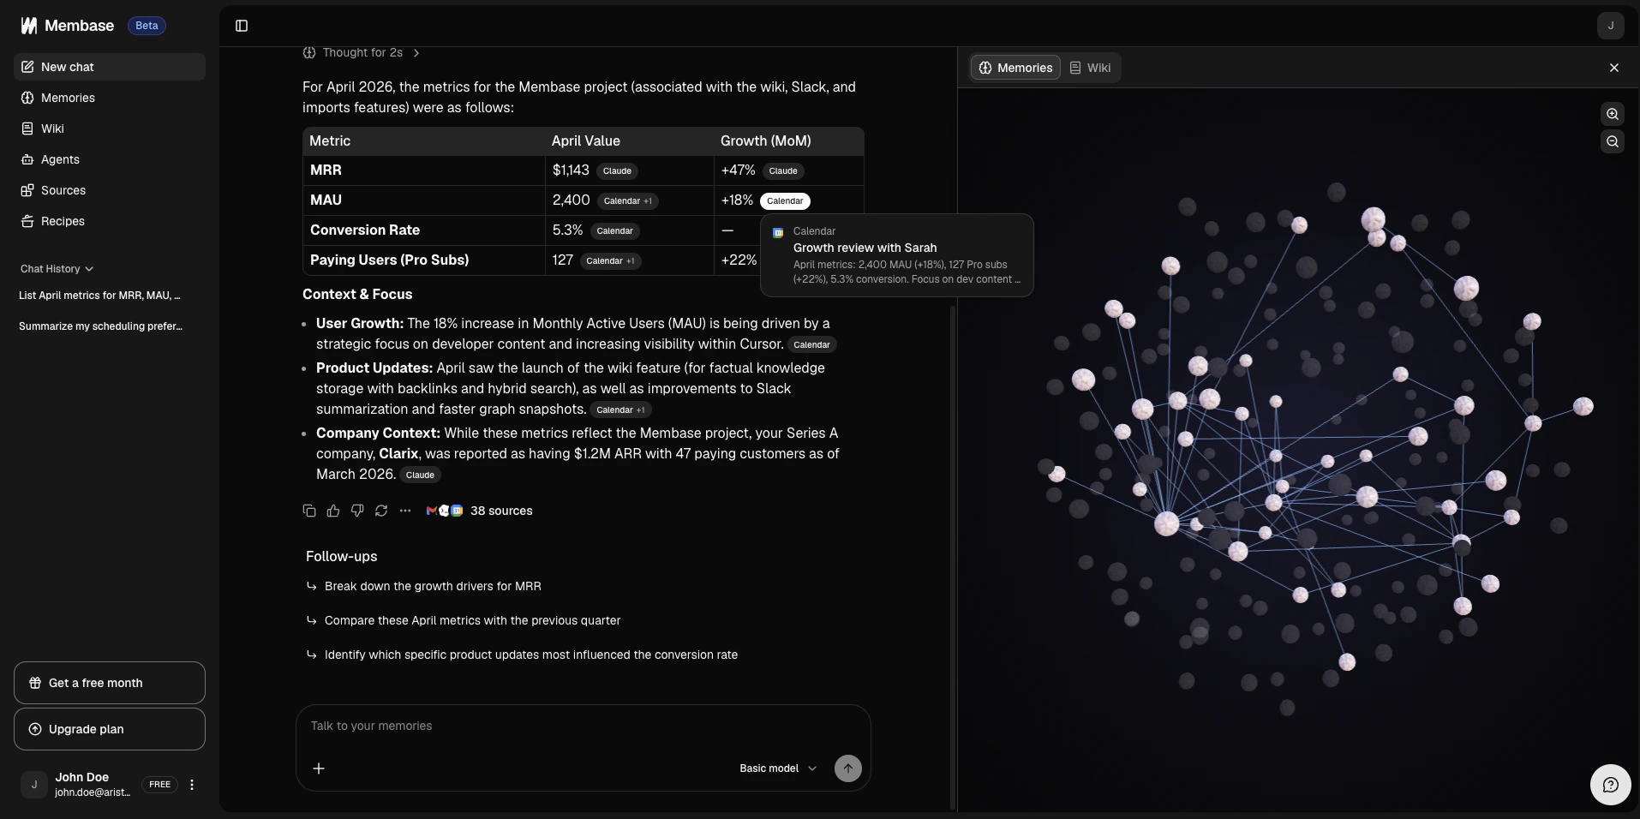This screenshot has width=1640, height=819.
Task: Open John Doe account options menu
Action: pos(192,785)
